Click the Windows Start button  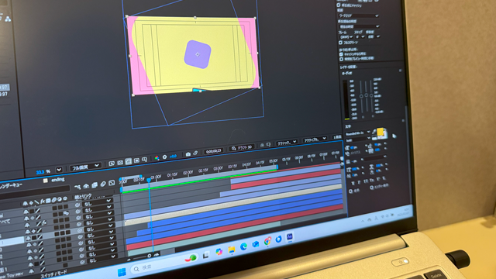coord(122,272)
